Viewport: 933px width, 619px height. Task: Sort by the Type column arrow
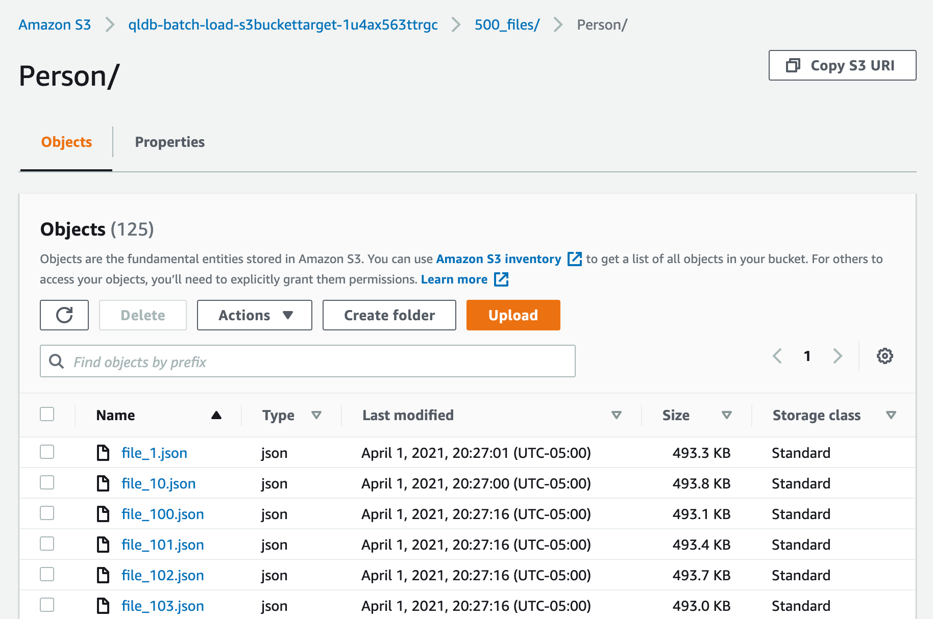(316, 415)
